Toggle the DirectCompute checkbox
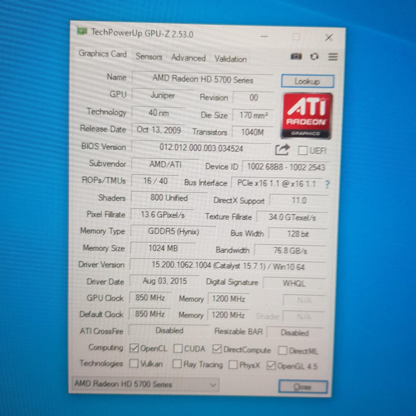 coord(217,349)
